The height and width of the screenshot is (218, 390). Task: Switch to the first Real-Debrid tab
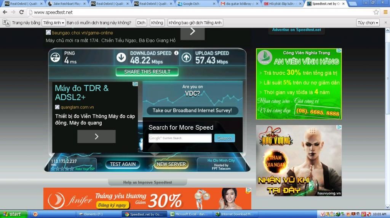(23, 4)
